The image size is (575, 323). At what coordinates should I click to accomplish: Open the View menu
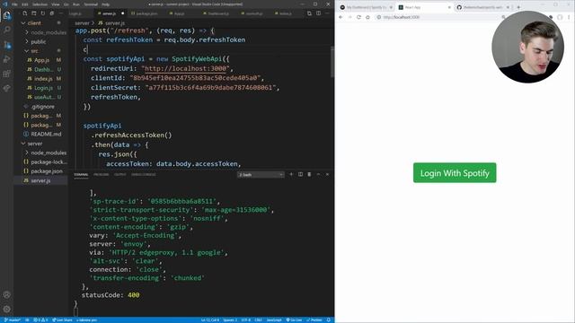click(56, 4)
